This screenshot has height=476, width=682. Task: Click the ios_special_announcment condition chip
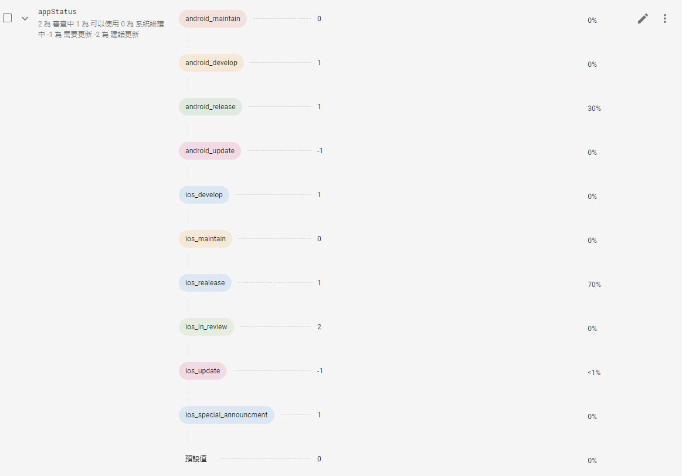coord(226,415)
